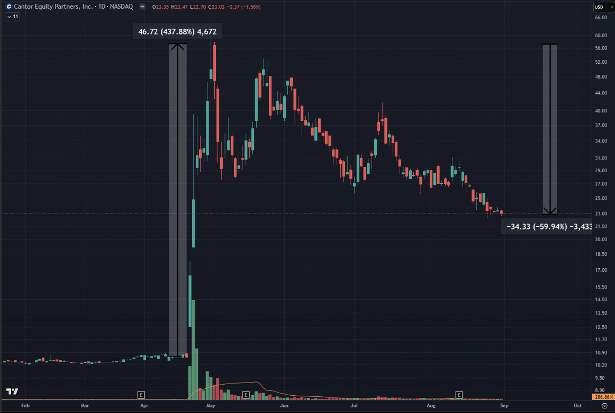Collapse the 11 indicators legend chevron
Viewport: 615px width, 413px height.
point(10,17)
